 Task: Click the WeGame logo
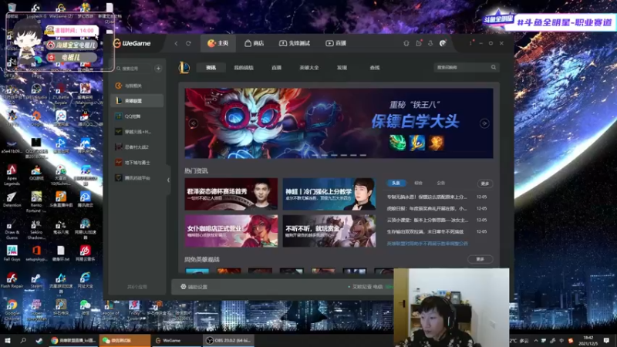click(x=132, y=43)
